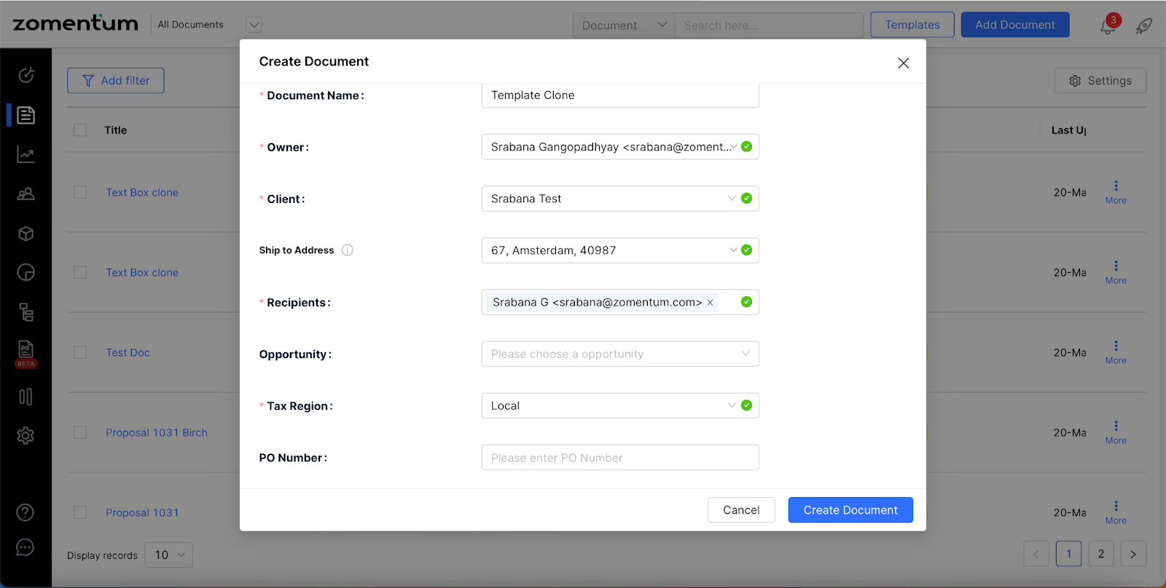This screenshot has height=588, width=1166.
Task: Expand the Ship to Address dropdown
Action: 620,250
